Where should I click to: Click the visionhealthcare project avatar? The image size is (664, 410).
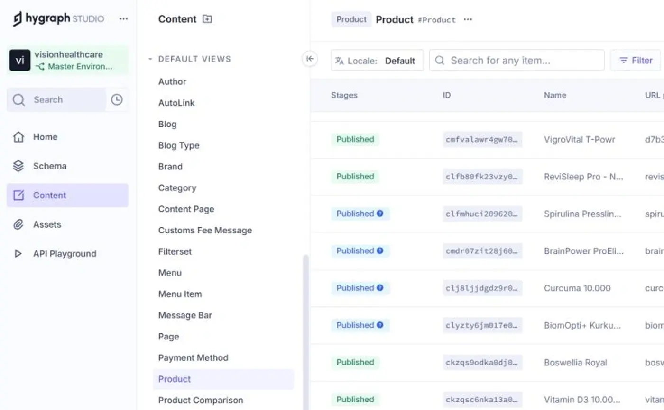(20, 61)
